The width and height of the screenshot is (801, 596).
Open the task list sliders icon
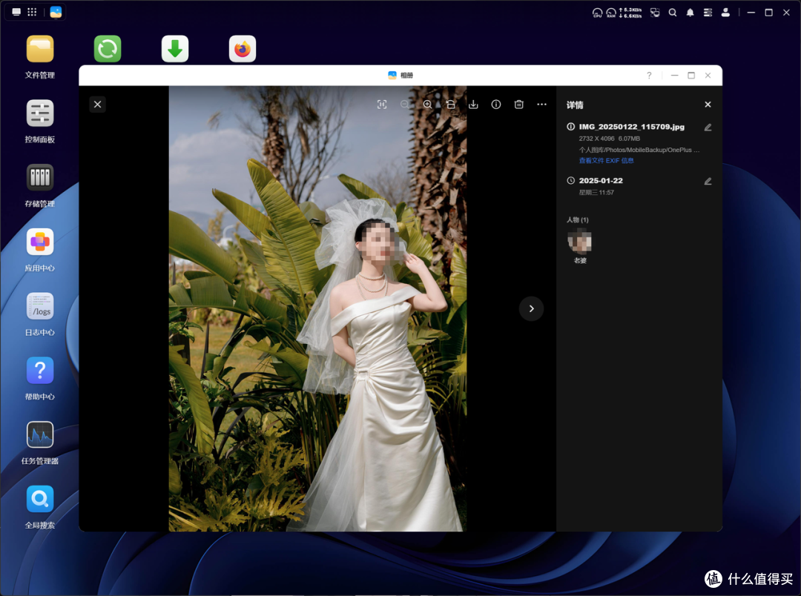(x=708, y=13)
